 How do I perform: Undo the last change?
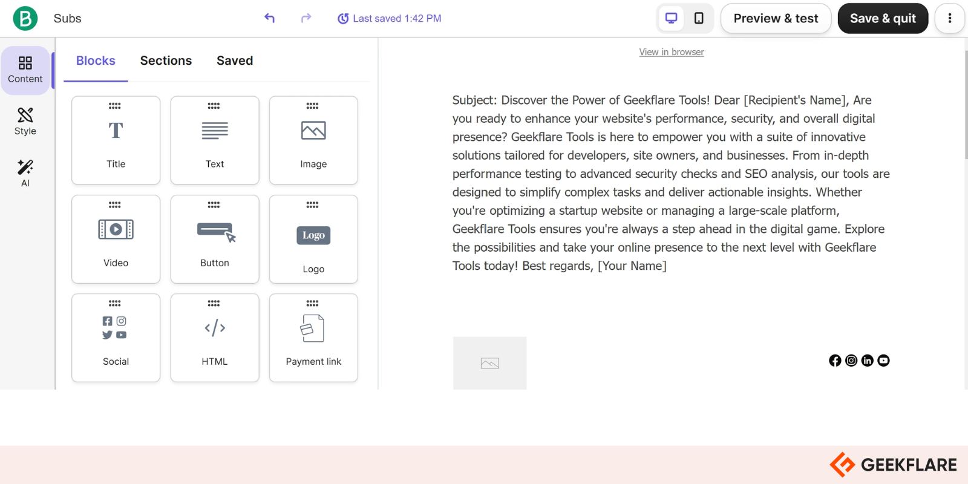pos(269,18)
